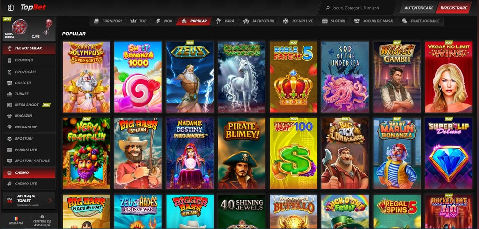Click the Înregistrare button

coord(453,8)
